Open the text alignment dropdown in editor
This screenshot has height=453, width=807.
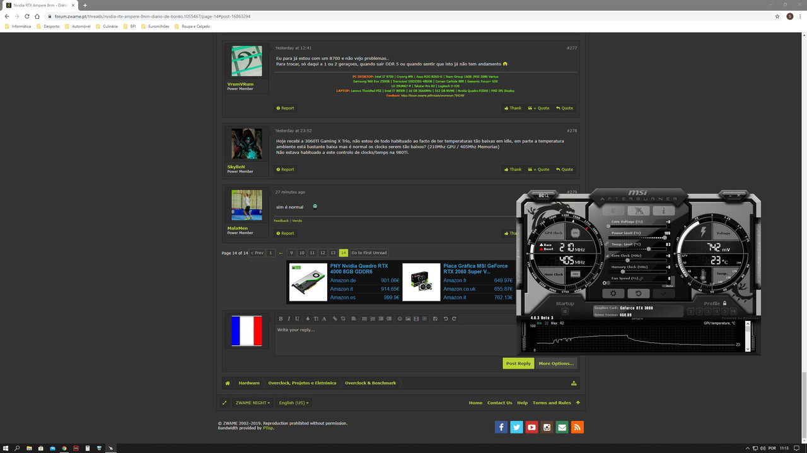click(x=354, y=318)
